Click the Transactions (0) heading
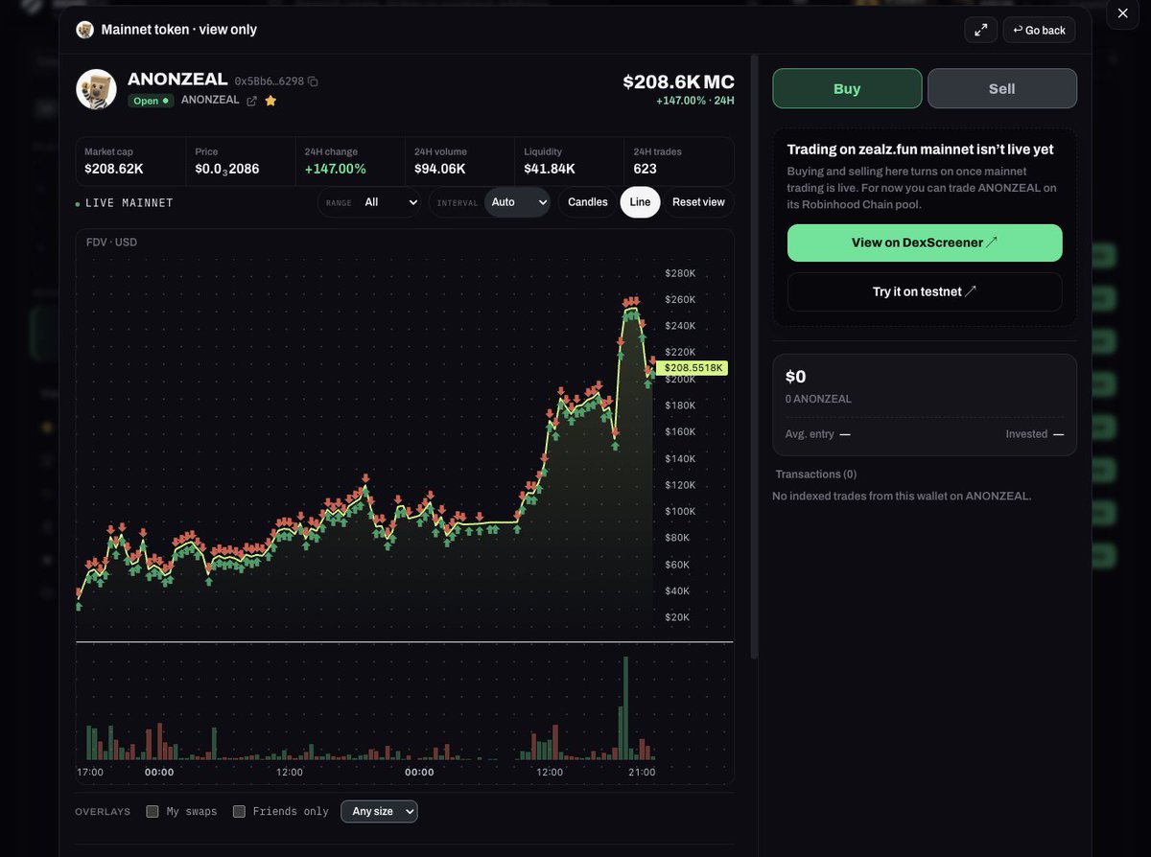The height and width of the screenshot is (857, 1151). coord(816,474)
